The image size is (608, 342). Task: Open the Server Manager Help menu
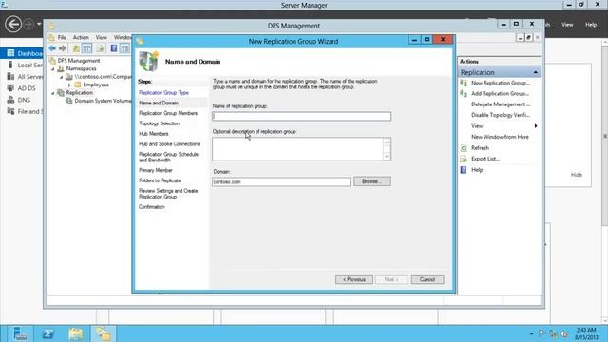(591, 25)
